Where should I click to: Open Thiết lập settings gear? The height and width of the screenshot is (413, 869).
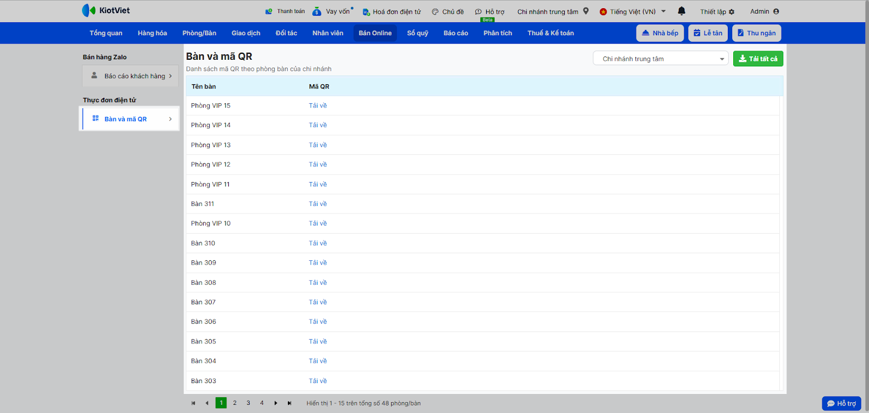732,12
